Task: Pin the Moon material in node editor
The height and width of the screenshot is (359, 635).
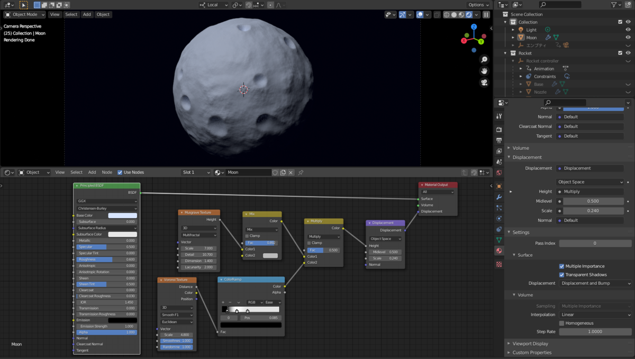Action: (301, 173)
